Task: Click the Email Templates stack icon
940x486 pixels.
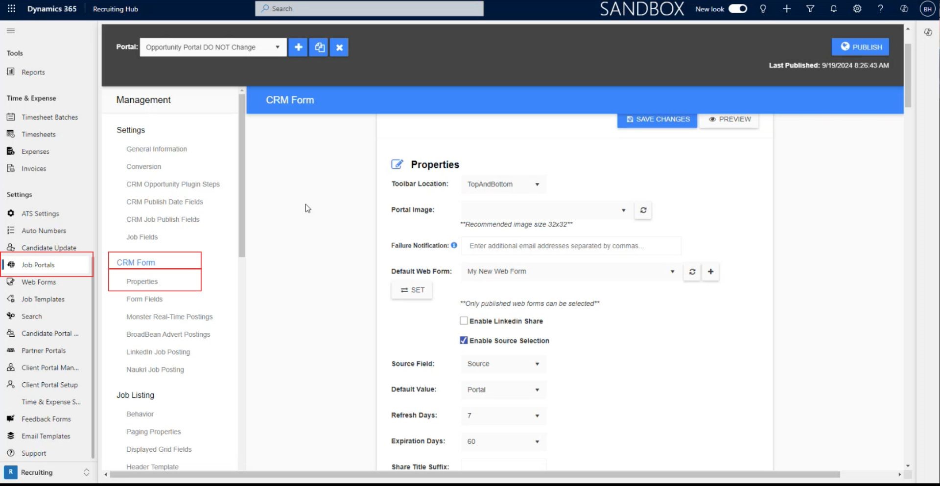Action: (11, 436)
